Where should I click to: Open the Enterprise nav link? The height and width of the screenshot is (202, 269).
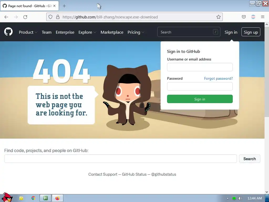pyautogui.click(x=65, y=32)
